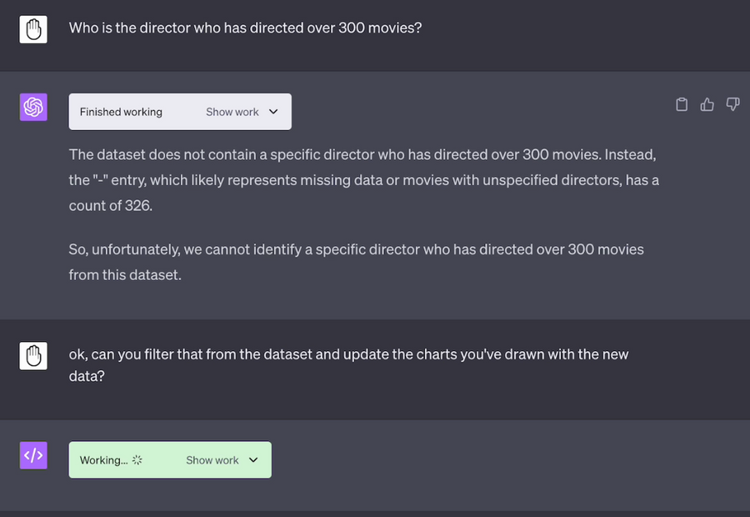Give the response a thumbs up
This screenshot has width=750, height=517.
coord(707,104)
